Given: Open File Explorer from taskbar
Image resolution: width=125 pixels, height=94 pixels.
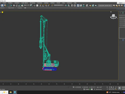Looking at the screenshot, I should tap(11, 92).
